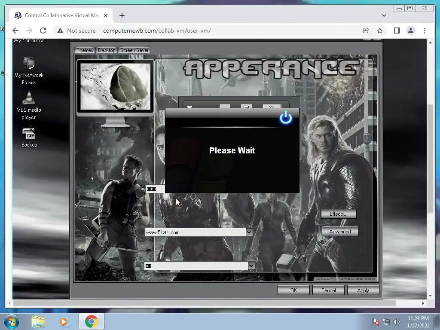Click the monitor preview thumbnail with lime
This screenshot has width=440, height=330.
click(115, 87)
